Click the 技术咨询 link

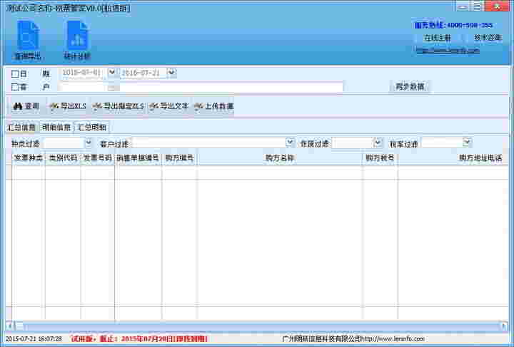click(x=488, y=38)
